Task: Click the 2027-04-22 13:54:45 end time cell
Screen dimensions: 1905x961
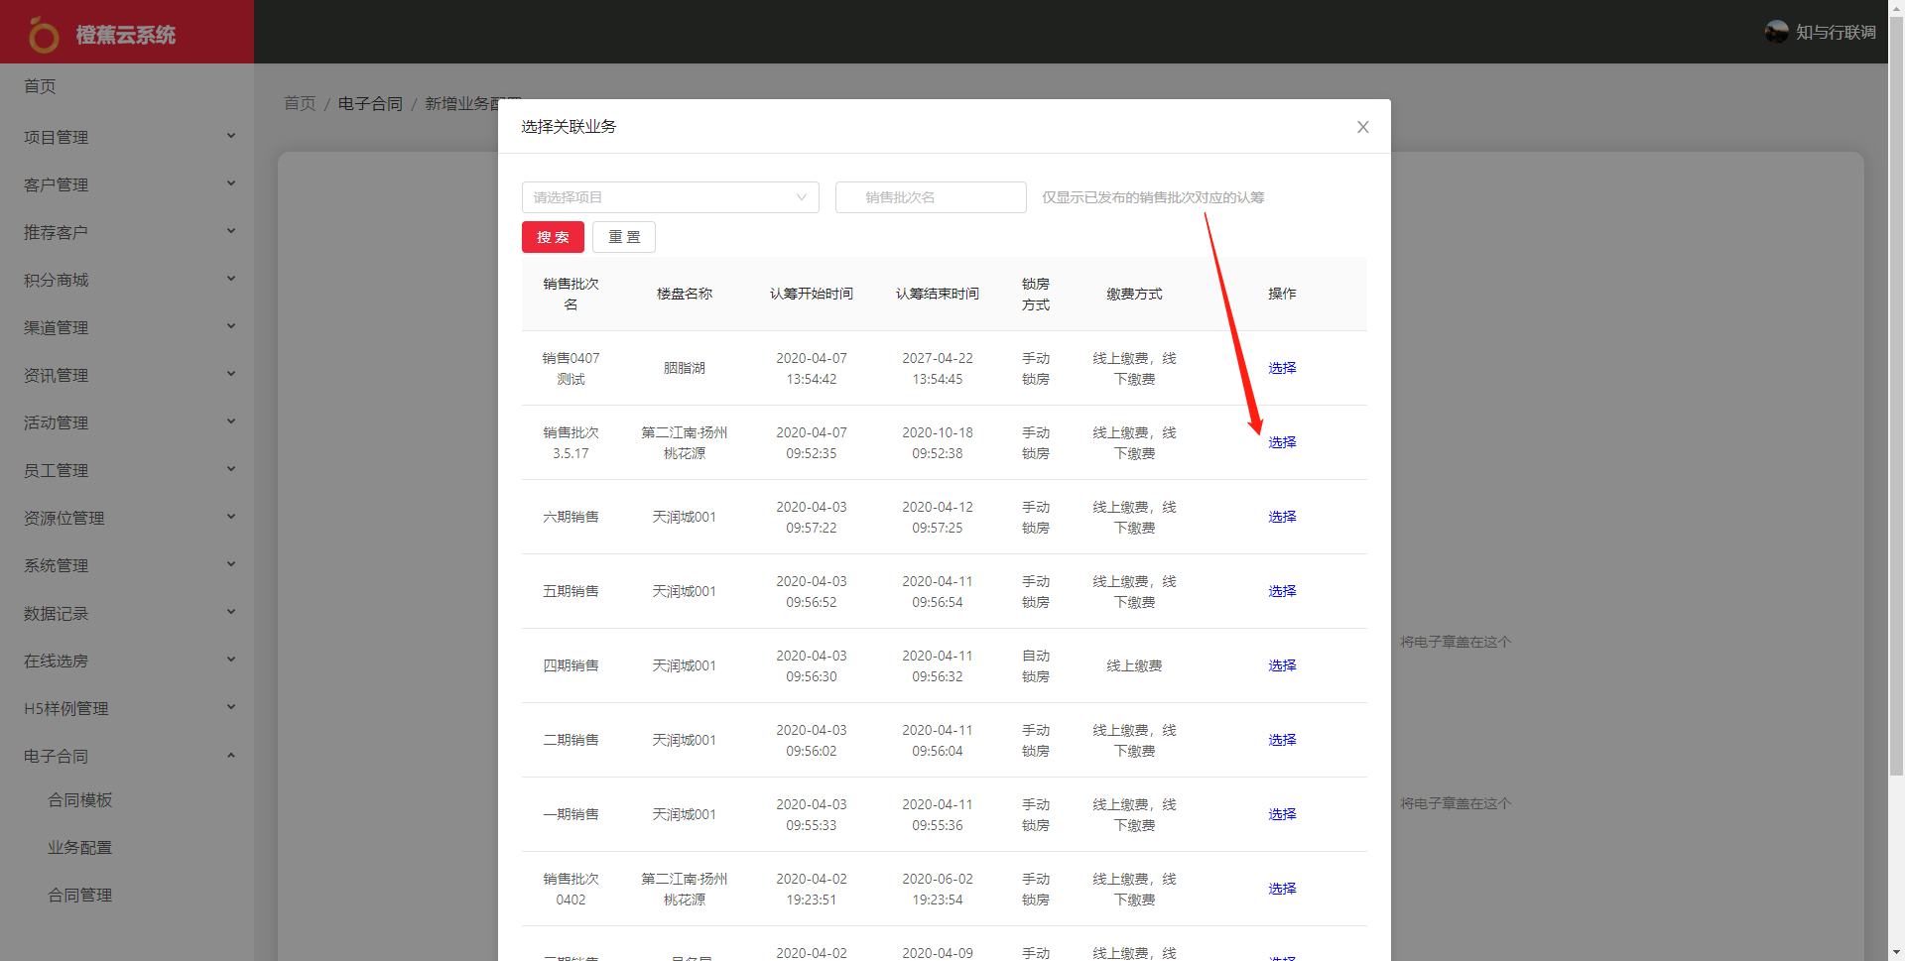Action: pyautogui.click(x=938, y=368)
